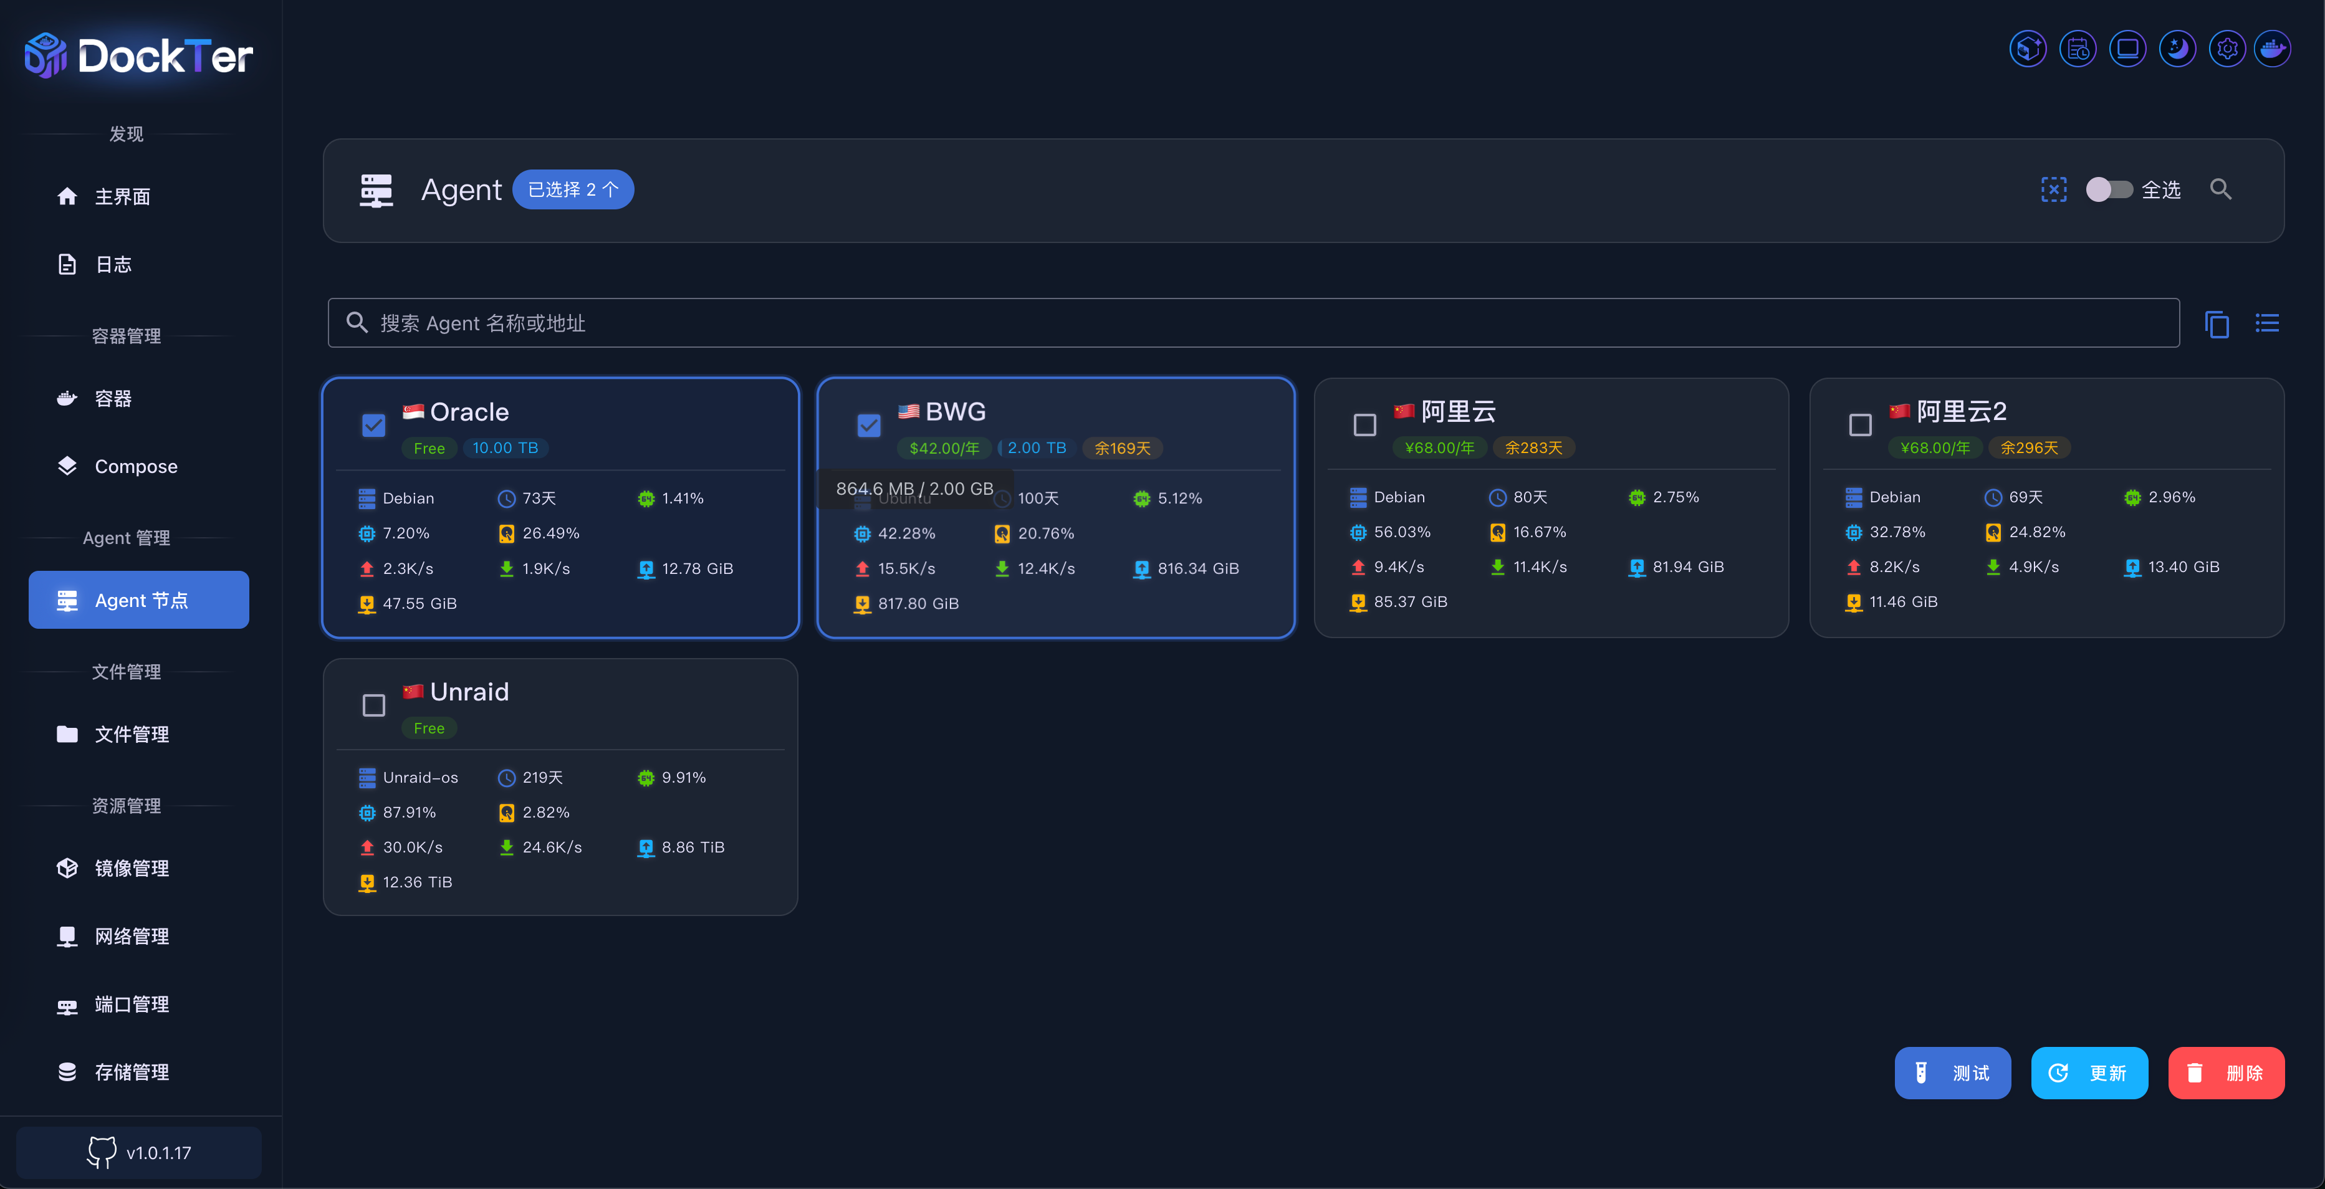Image resolution: width=2325 pixels, height=1189 pixels.
Task: Click the Docker whale icon in top bar
Action: [x=2272, y=49]
